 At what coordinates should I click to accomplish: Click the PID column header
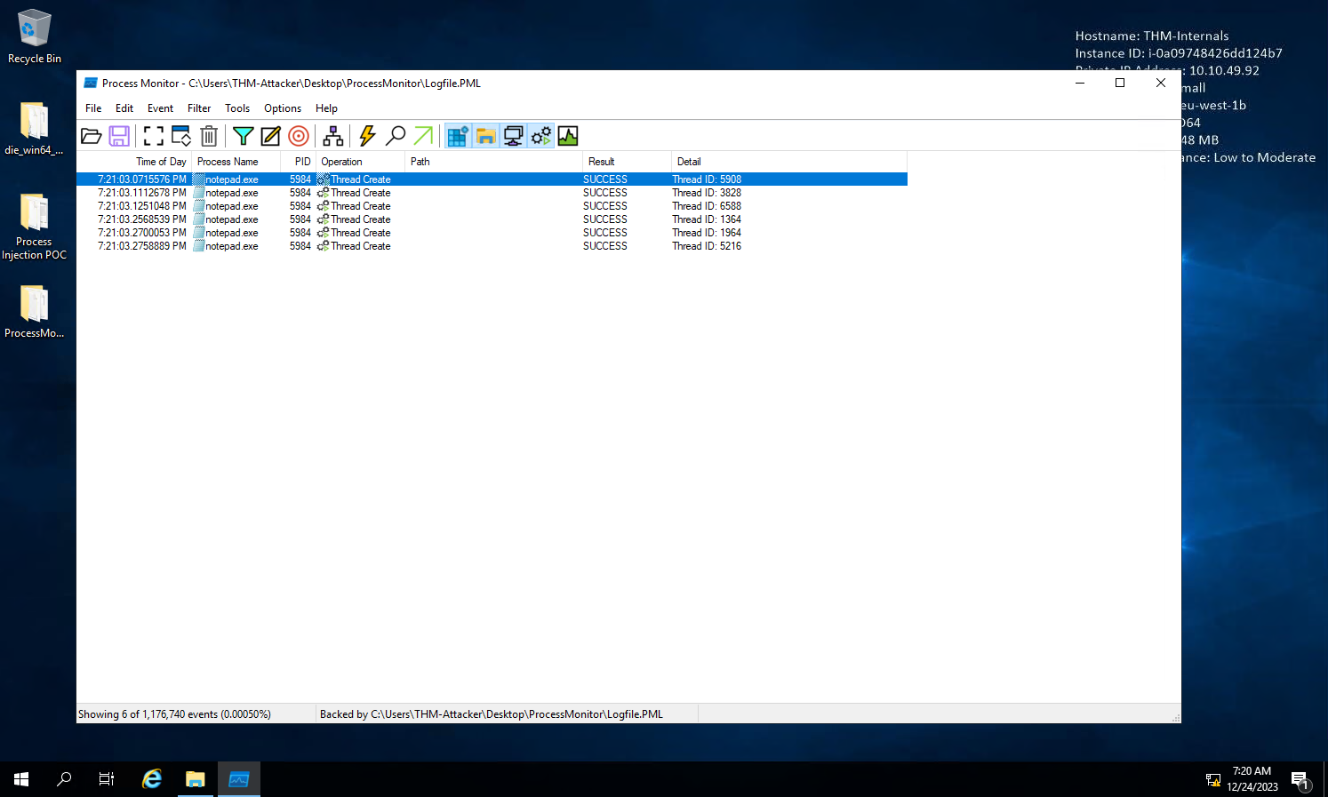[x=298, y=162]
